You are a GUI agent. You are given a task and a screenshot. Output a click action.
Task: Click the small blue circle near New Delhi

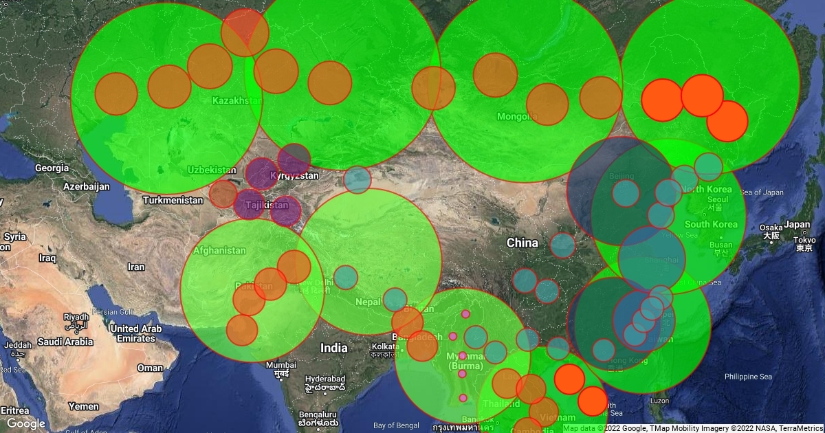click(346, 278)
